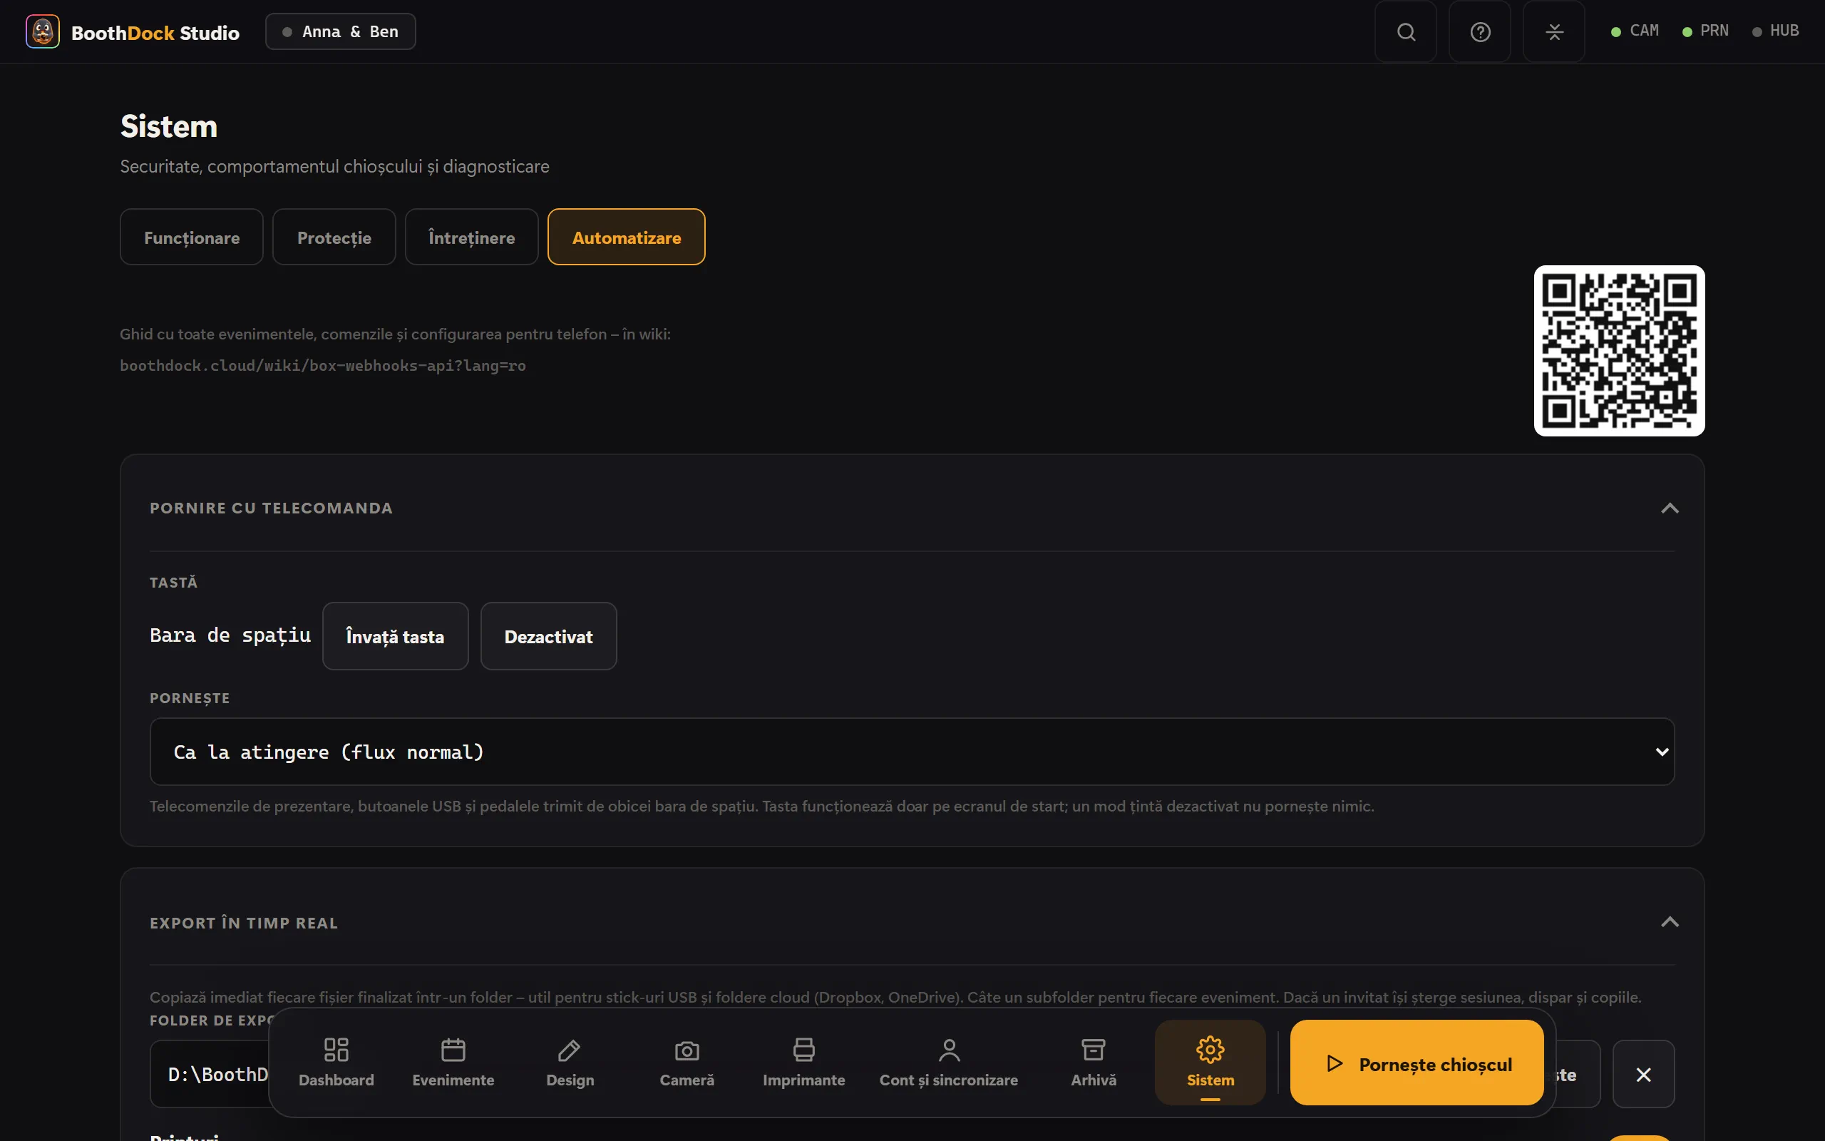Image resolution: width=1825 pixels, height=1141 pixels.
Task: Select the Automatizare tab
Action: [x=627, y=237]
